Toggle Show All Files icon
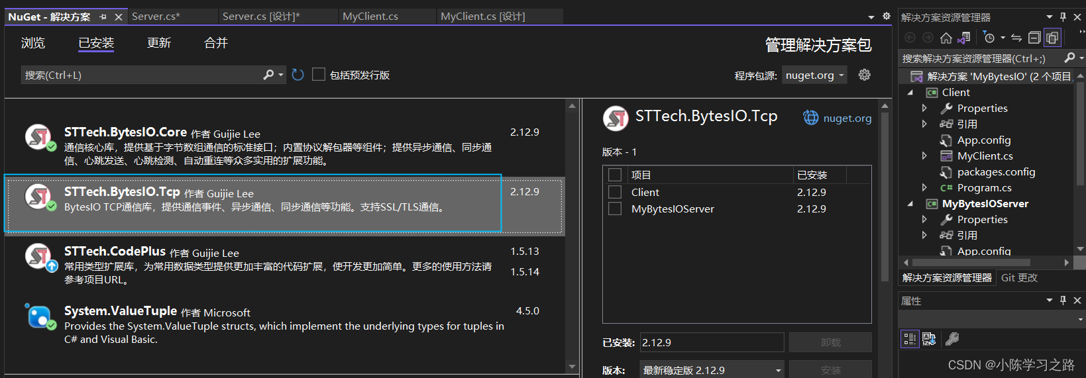This screenshot has width=1086, height=378. (x=1052, y=38)
